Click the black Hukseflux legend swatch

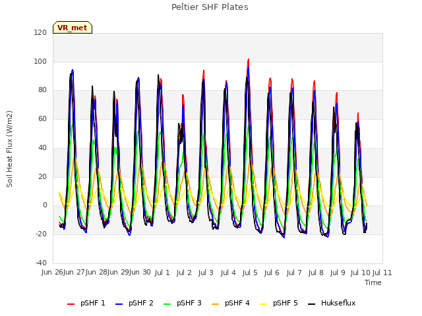[x=311, y=304]
